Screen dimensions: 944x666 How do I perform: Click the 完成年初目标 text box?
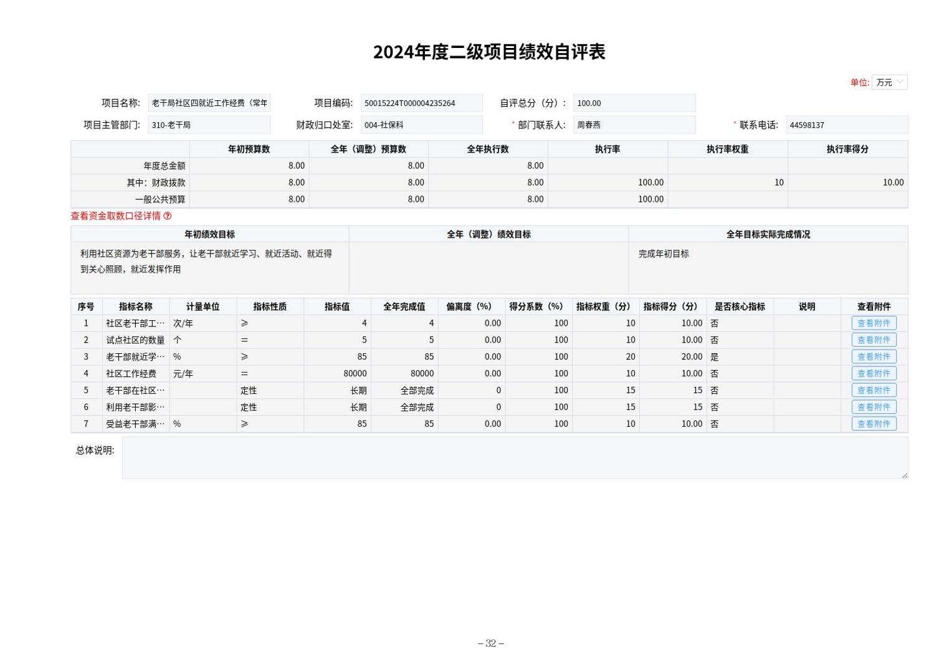point(768,268)
